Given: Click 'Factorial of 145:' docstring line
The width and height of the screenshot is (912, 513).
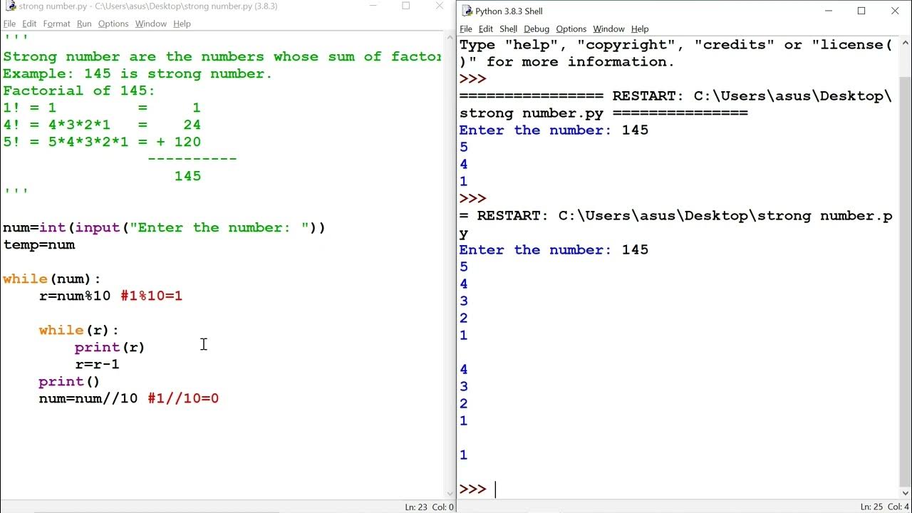Looking at the screenshot, I should (79, 90).
